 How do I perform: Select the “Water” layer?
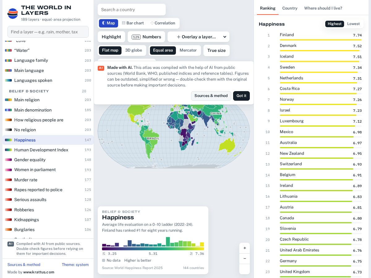[x=48, y=50]
